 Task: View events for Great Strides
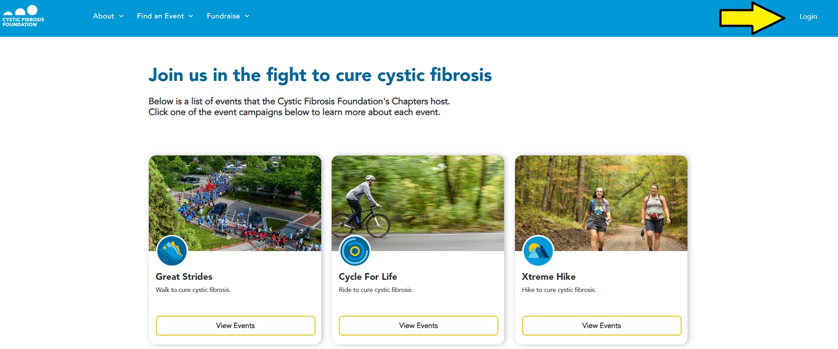tap(235, 326)
